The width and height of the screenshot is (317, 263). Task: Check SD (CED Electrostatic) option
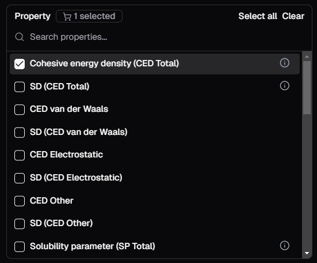(20, 178)
